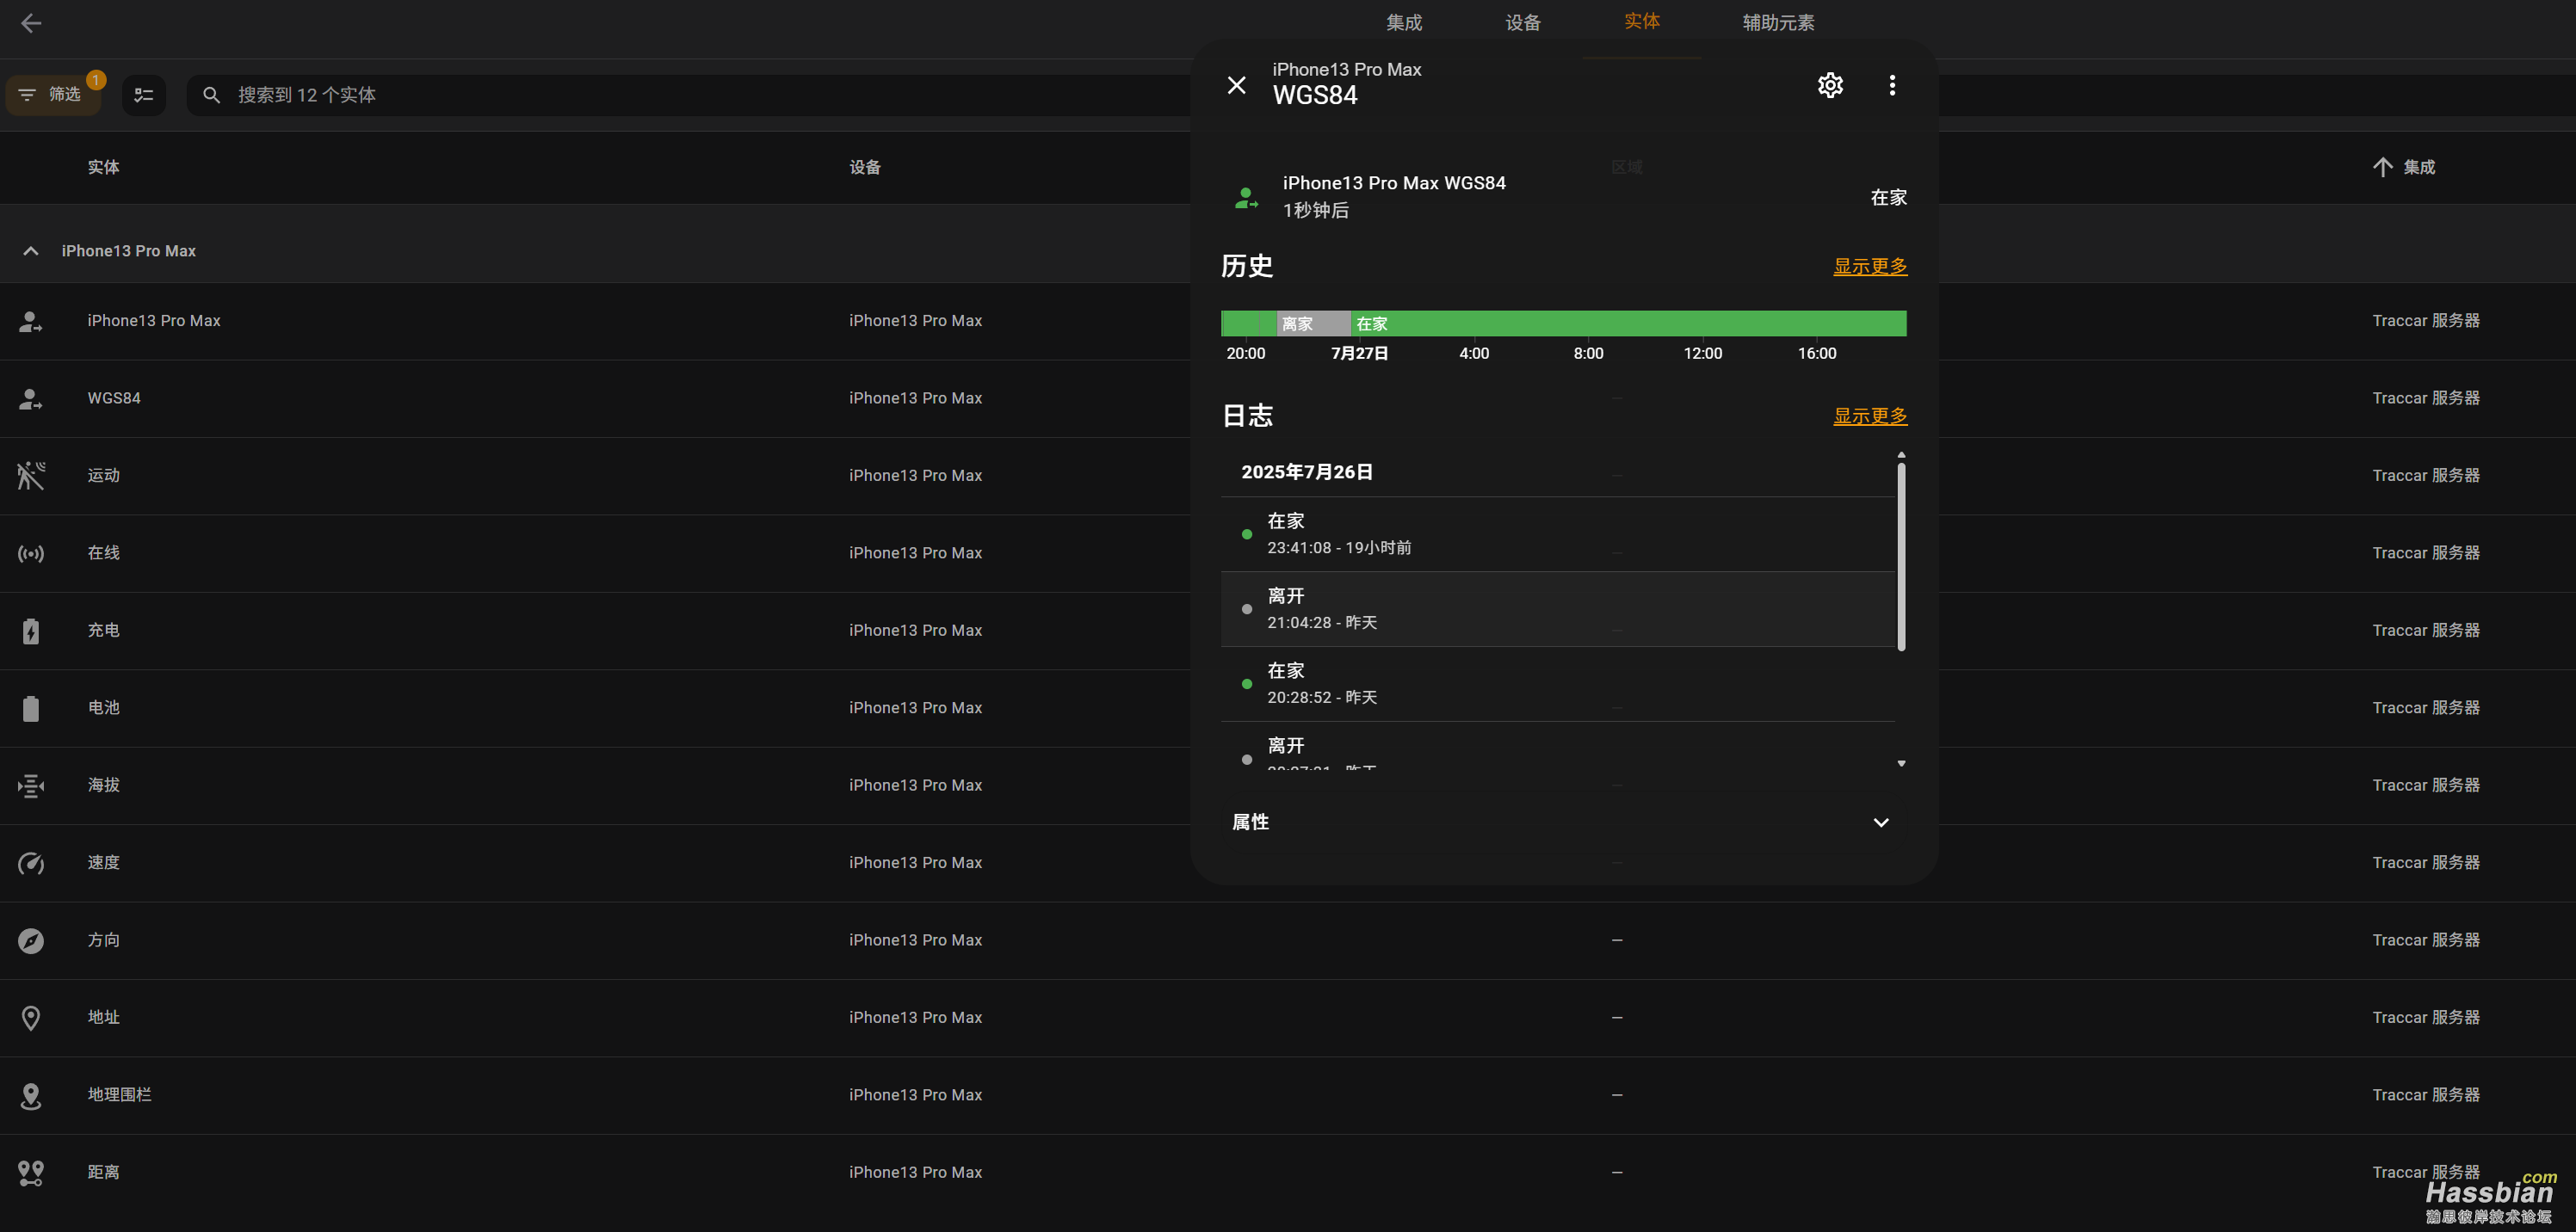2576x1232 pixels.
Task: Open the 地理围栏 entity row
Action: coord(1288,1095)
